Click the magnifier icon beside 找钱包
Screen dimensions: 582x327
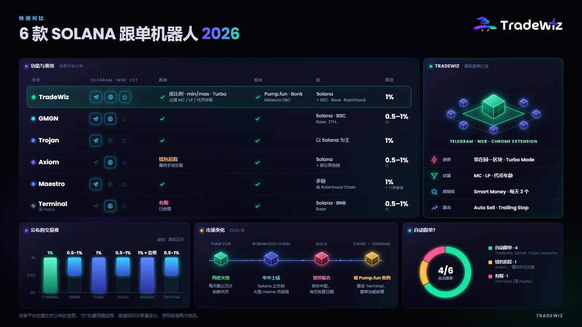[x=434, y=192]
